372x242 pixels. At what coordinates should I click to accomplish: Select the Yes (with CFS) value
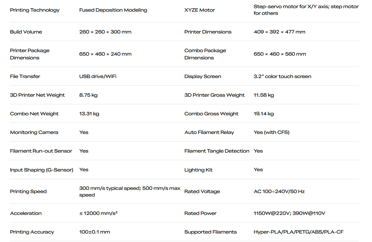coord(271,133)
